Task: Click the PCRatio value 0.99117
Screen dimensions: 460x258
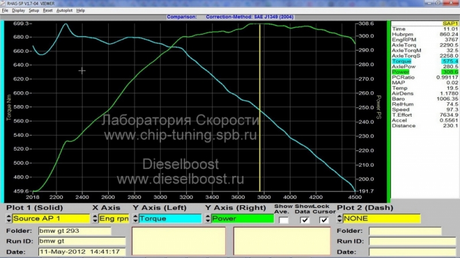Action: (447, 78)
